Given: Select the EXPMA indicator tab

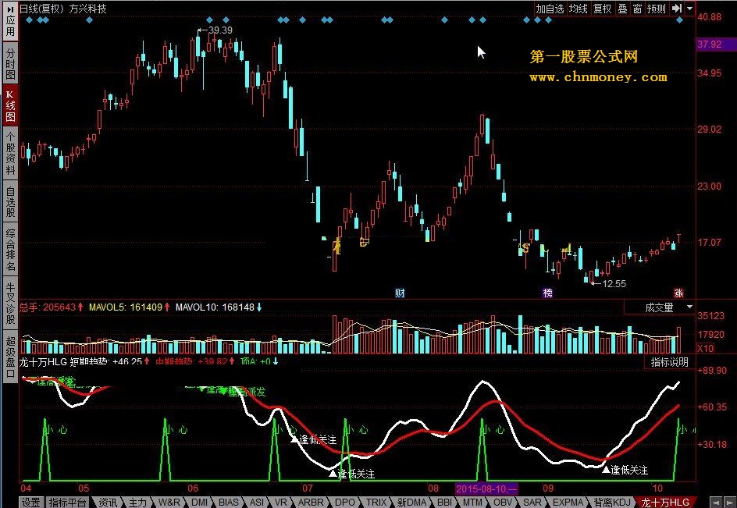Looking at the screenshot, I should click(568, 503).
